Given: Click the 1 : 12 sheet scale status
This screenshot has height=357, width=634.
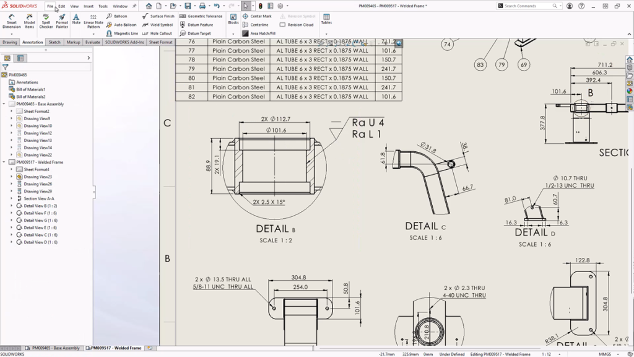Looking at the screenshot, I should tap(546, 354).
